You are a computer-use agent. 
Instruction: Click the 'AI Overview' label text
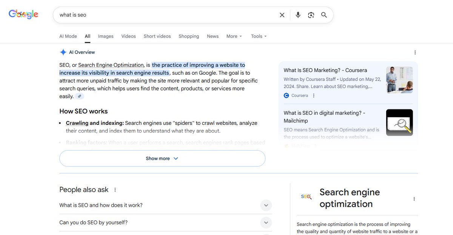coord(82,52)
